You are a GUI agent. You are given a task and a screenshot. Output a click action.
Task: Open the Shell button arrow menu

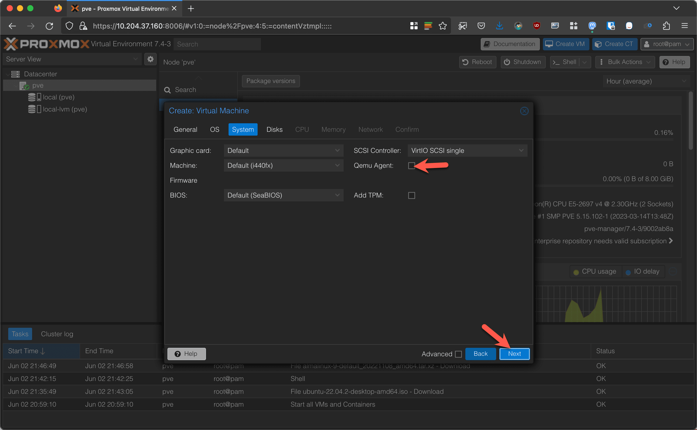coord(585,62)
